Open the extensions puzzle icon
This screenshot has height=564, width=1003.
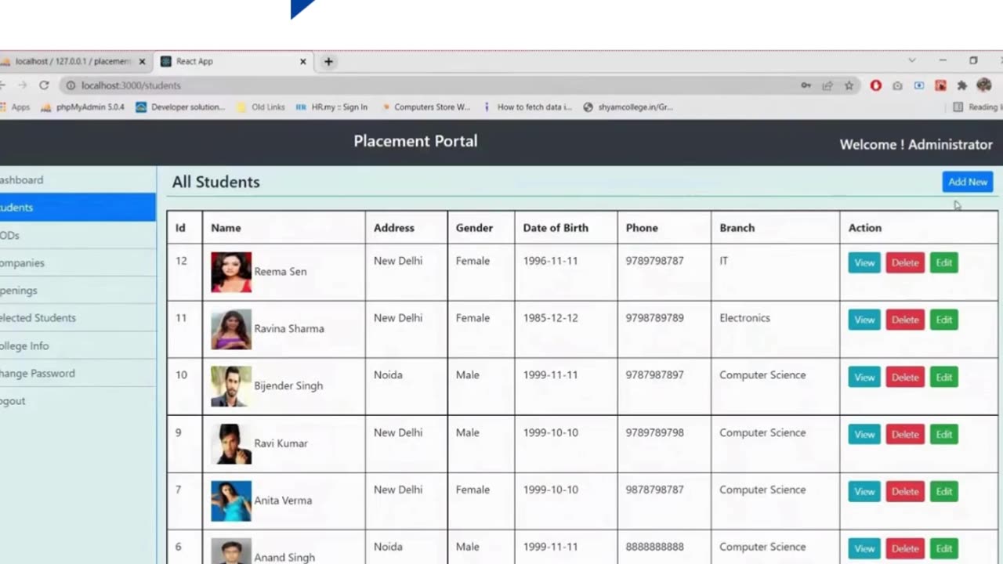pos(962,85)
